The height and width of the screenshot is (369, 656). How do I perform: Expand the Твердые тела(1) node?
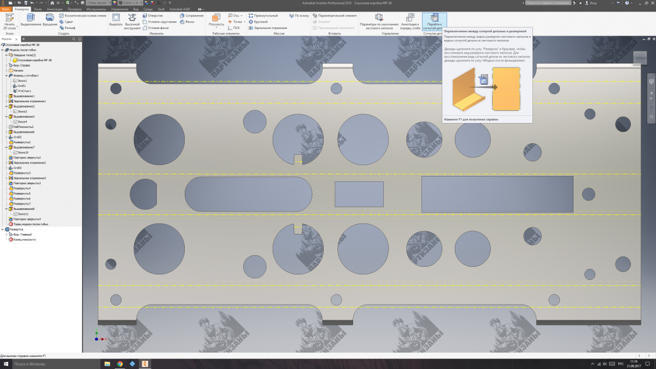(7, 55)
